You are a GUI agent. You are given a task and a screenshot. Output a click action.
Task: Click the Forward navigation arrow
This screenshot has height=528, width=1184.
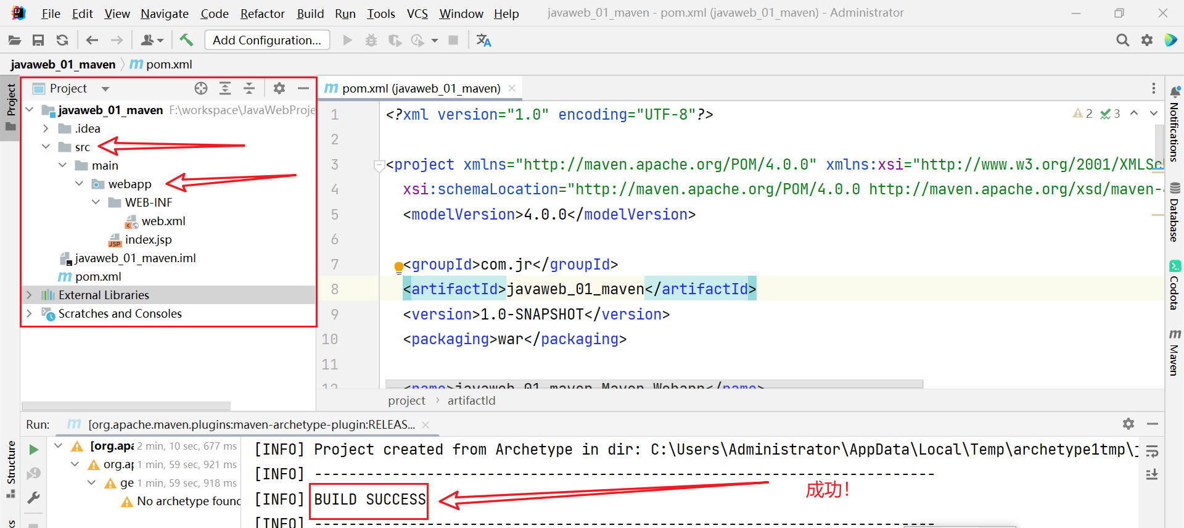(117, 40)
